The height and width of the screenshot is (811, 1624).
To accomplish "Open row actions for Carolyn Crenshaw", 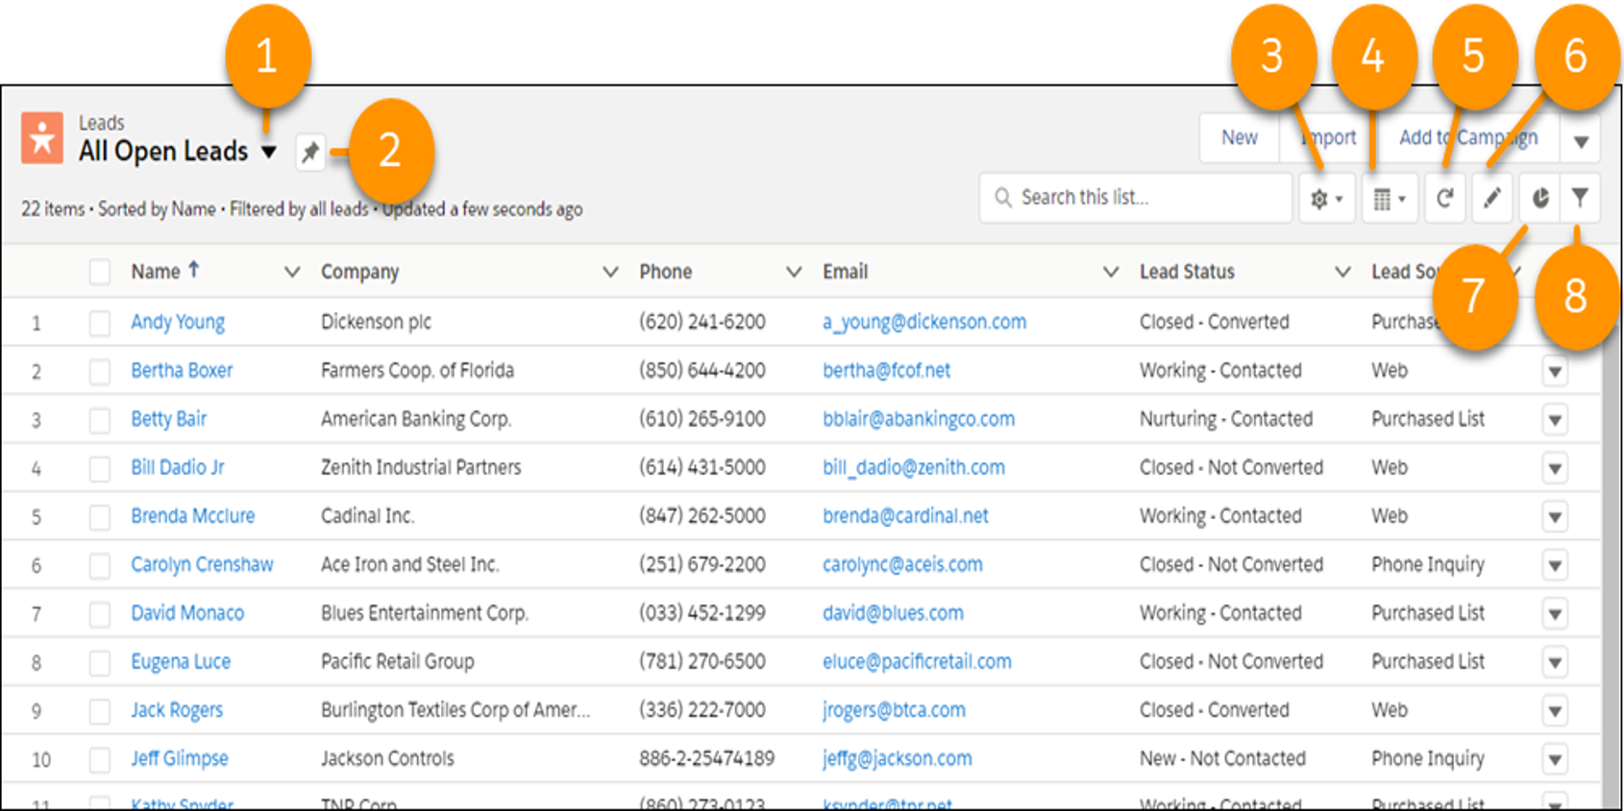I will pos(1555,565).
